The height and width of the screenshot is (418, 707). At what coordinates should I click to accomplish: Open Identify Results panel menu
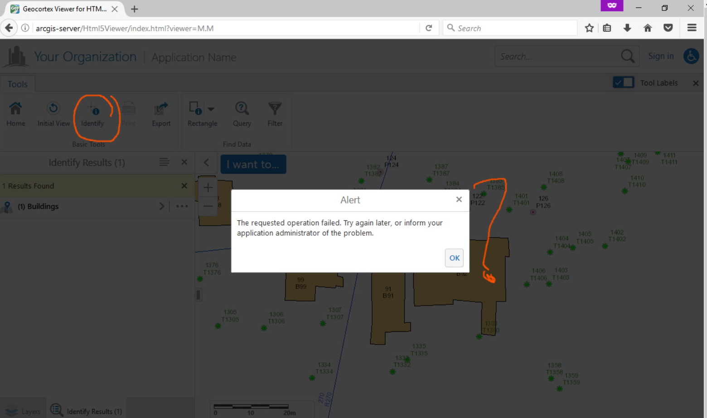click(x=164, y=162)
